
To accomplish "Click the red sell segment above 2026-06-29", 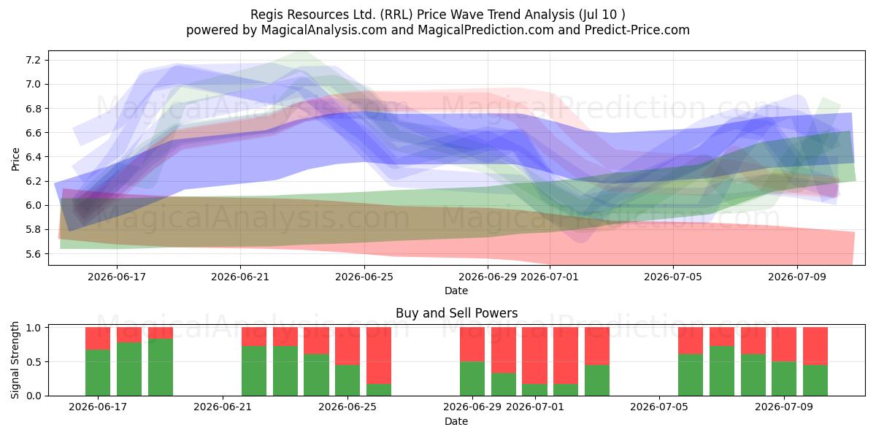I will tap(472, 345).
